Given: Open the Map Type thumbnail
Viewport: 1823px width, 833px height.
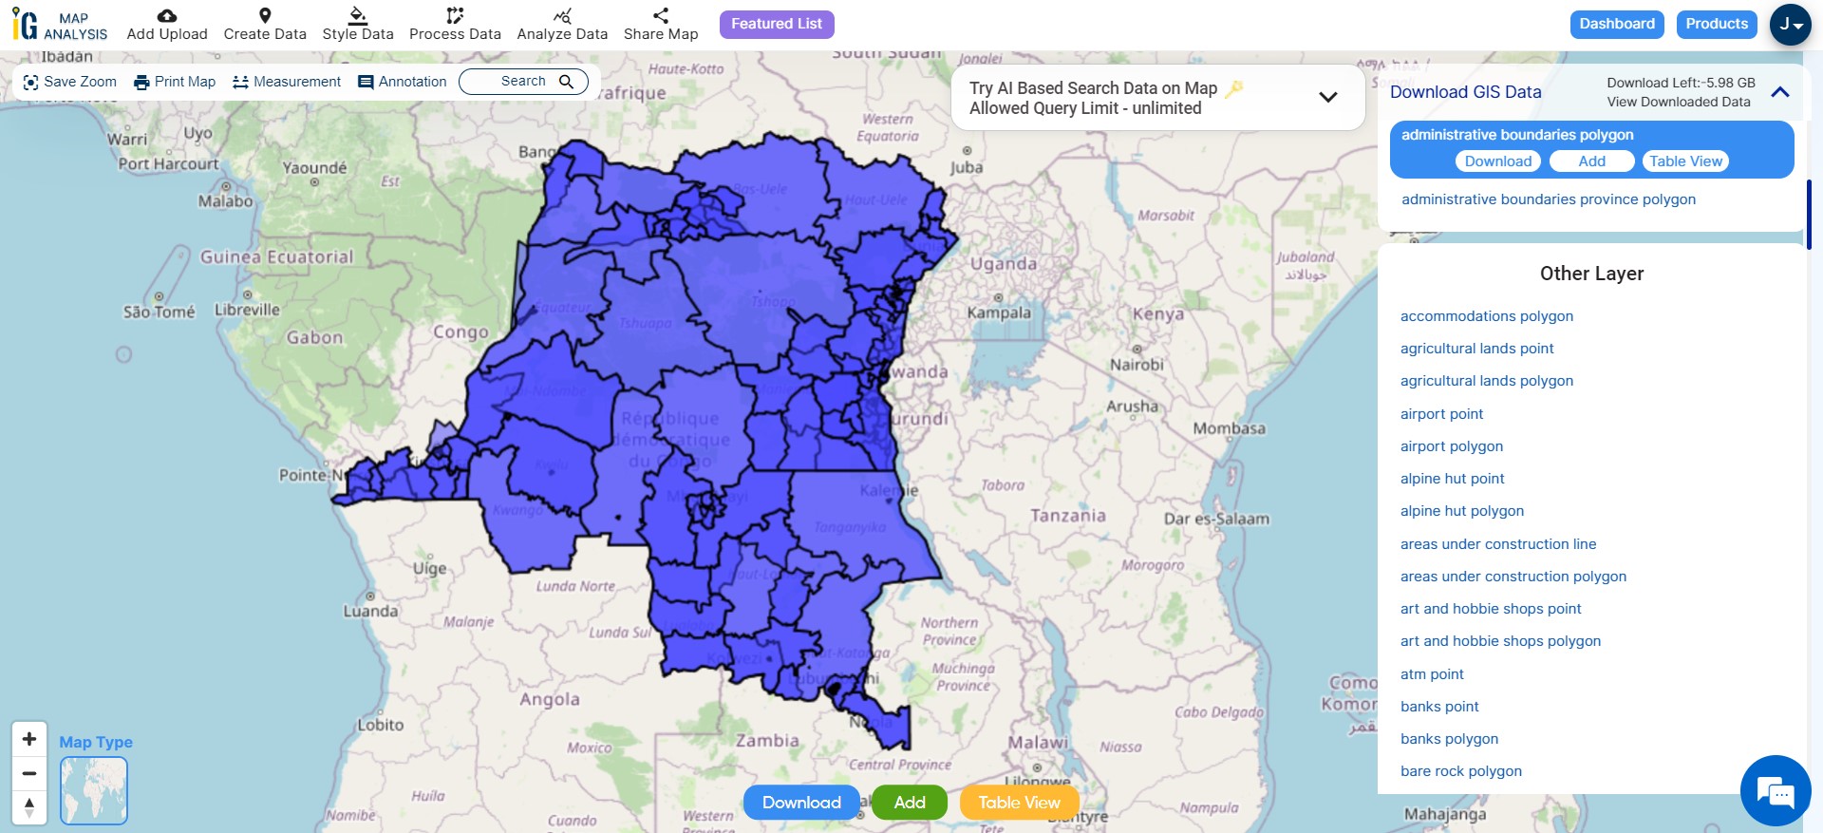Looking at the screenshot, I should [94, 790].
